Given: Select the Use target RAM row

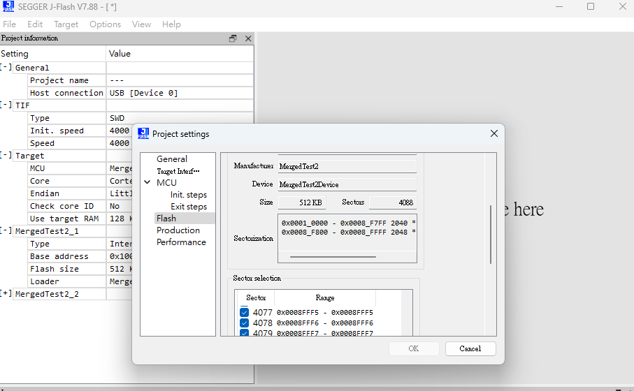Looking at the screenshot, I should [80, 219].
